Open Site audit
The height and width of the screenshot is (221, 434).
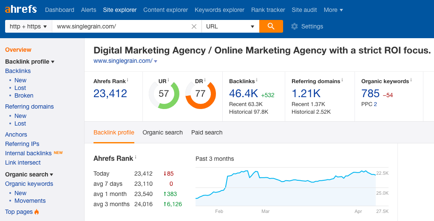click(x=304, y=10)
